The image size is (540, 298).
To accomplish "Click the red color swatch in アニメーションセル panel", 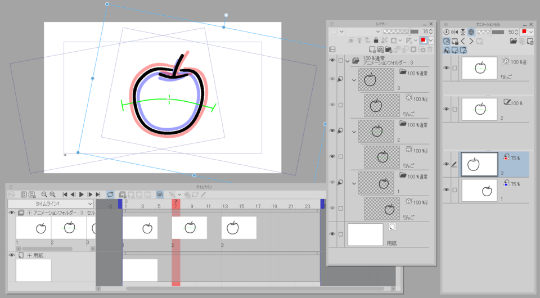I will 524,32.
